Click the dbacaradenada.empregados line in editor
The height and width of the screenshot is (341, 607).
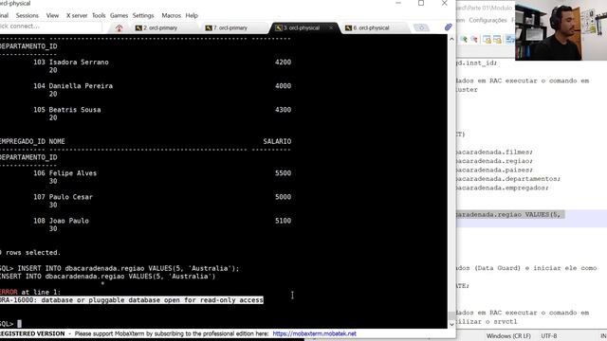point(503,188)
